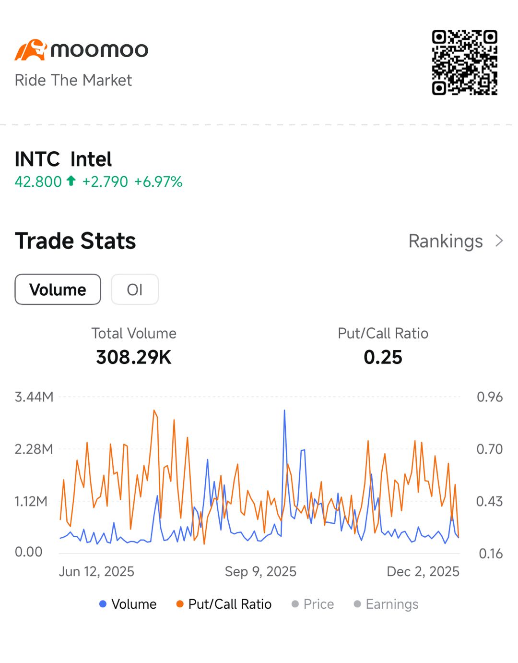
Task: Toggle the orange Put/Call Ratio legend dot
Action: coord(180,604)
